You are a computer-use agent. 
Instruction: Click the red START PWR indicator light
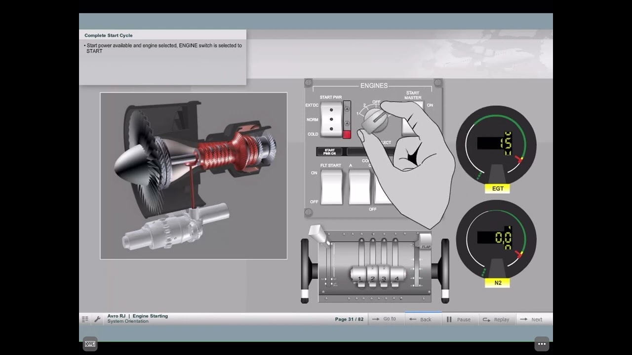347,134
